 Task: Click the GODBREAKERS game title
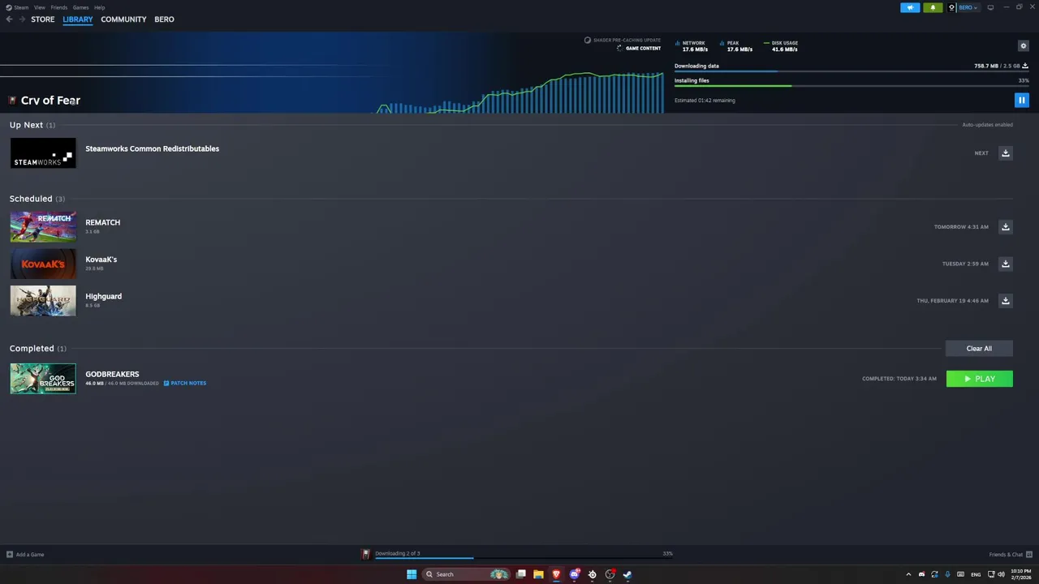112,374
